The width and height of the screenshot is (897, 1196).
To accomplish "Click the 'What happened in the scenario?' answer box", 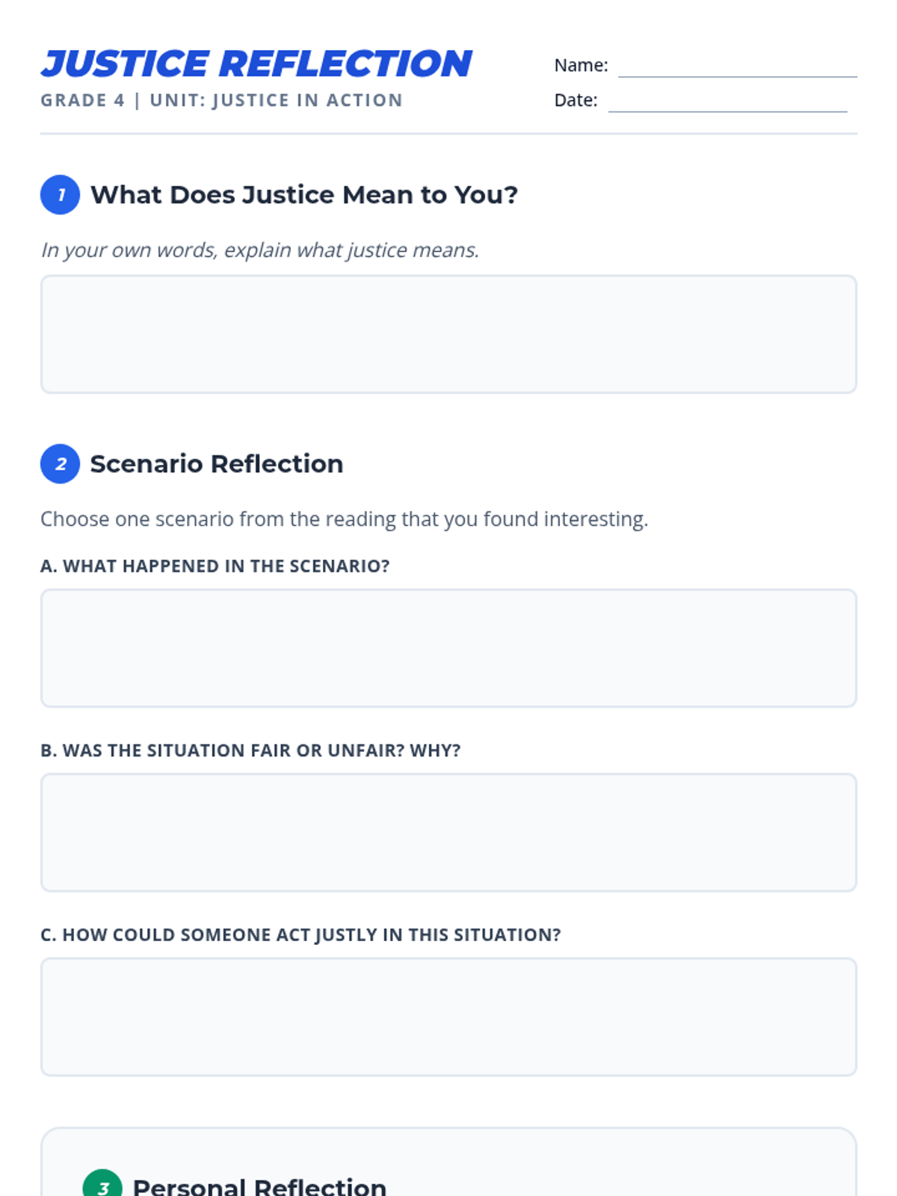I will (x=449, y=648).
